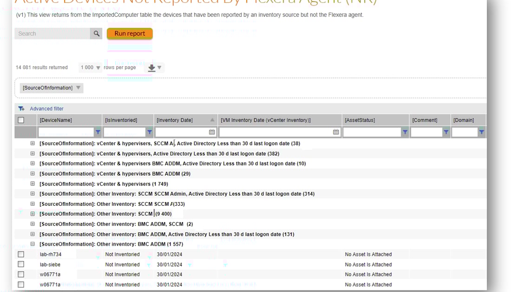Viewport: 511px width, 292px height.
Task: Click the sort arrow on Inventory Date column
Action: (212, 120)
